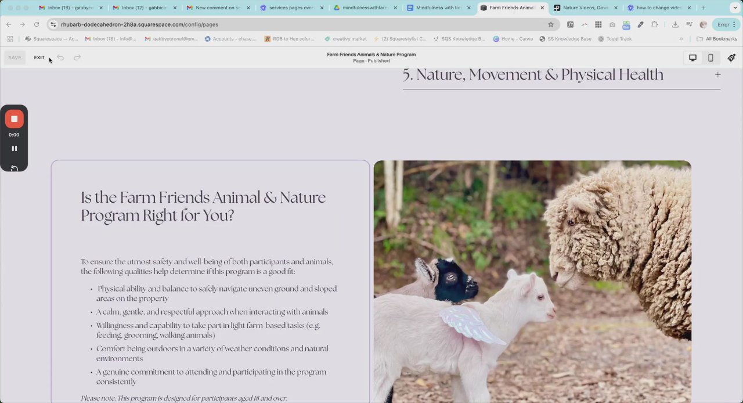Open the Toggl Track bookmark

point(614,39)
